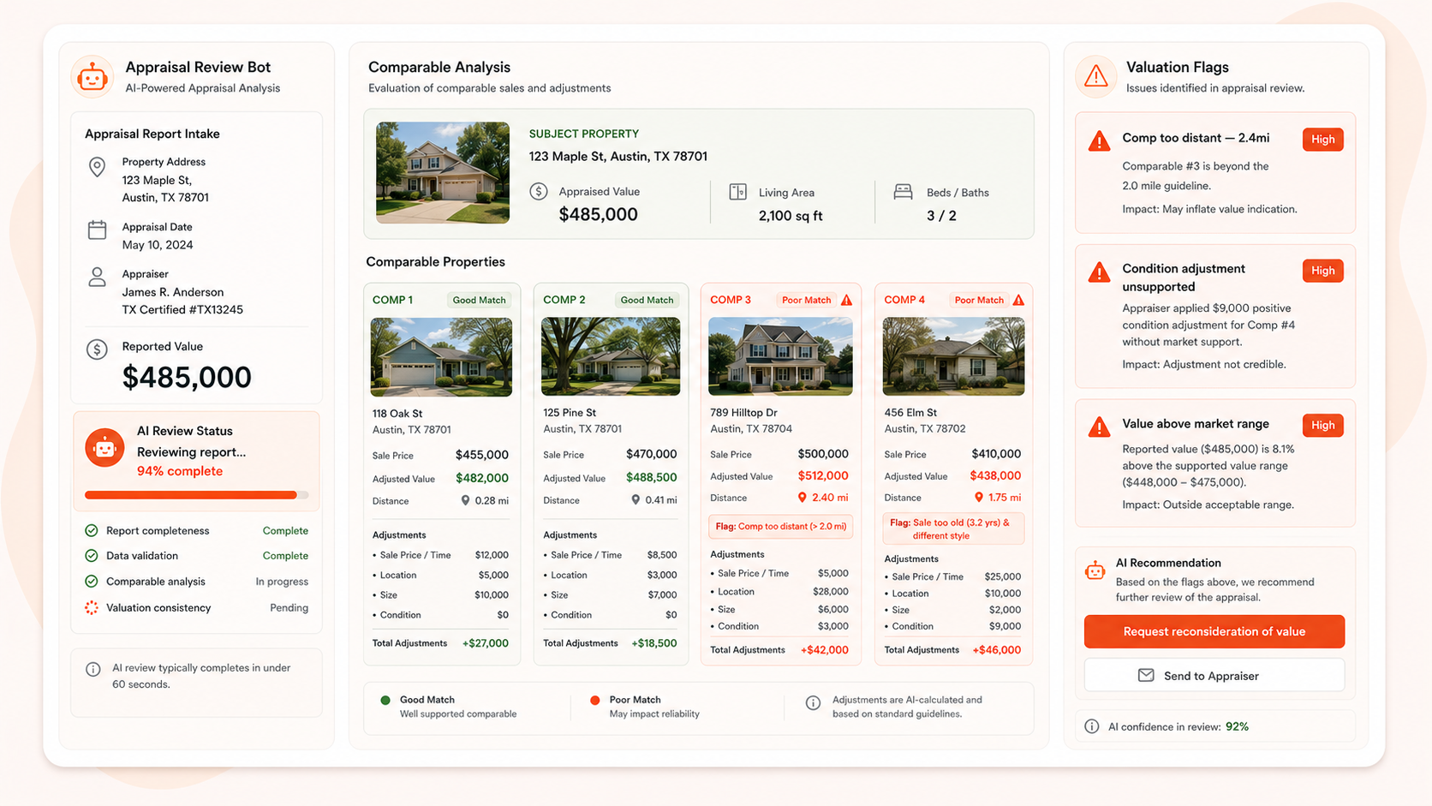Image resolution: width=1432 pixels, height=806 pixels.
Task: Click the green Good Match legend dot
Action: point(385,701)
